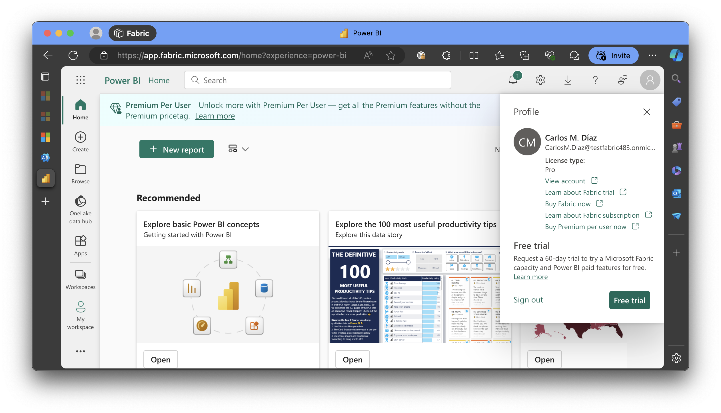Screen dimensions: 721x413
Task: Open sidebar settings gear at bottom
Action: tap(676, 358)
